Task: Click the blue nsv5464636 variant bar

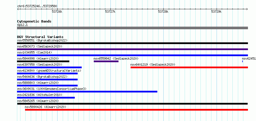Action: 47,80
